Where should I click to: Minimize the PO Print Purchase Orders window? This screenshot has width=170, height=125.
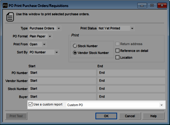[x=142, y=6]
